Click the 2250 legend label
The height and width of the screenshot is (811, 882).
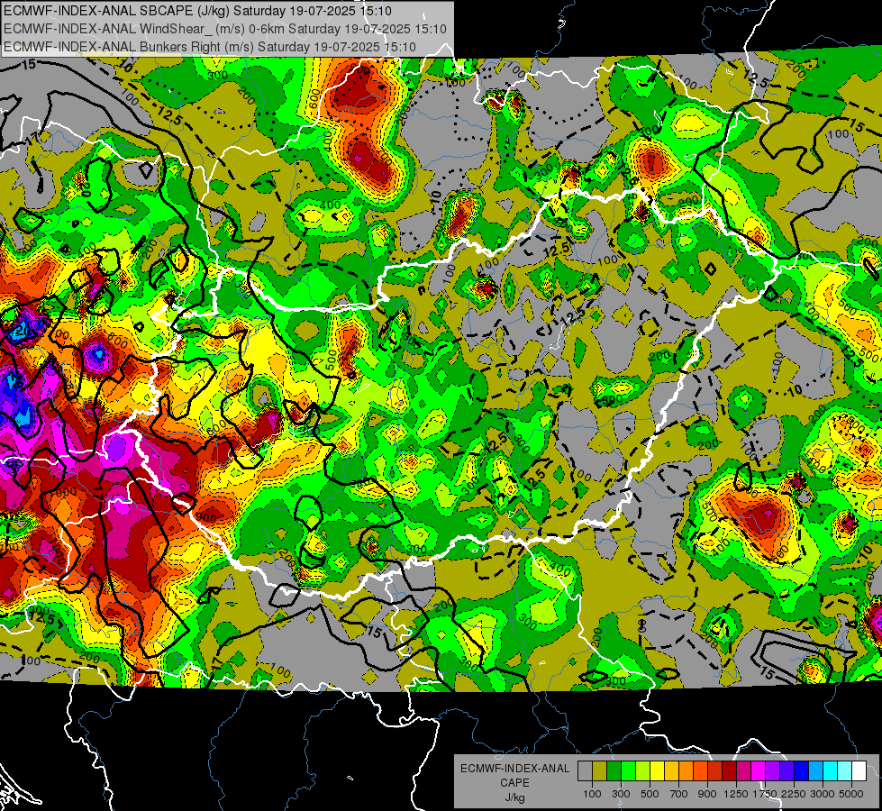click(x=794, y=794)
